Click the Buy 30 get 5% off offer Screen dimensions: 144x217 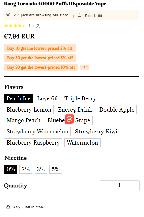click(40, 58)
